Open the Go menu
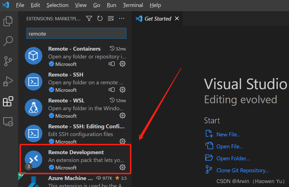Viewport: 289px width, 187px height. (97, 5)
